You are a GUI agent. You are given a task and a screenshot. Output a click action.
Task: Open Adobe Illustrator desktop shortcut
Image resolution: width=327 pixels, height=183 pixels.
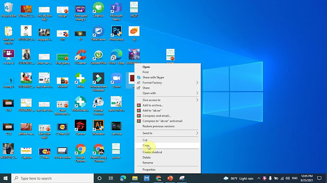pos(99,127)
